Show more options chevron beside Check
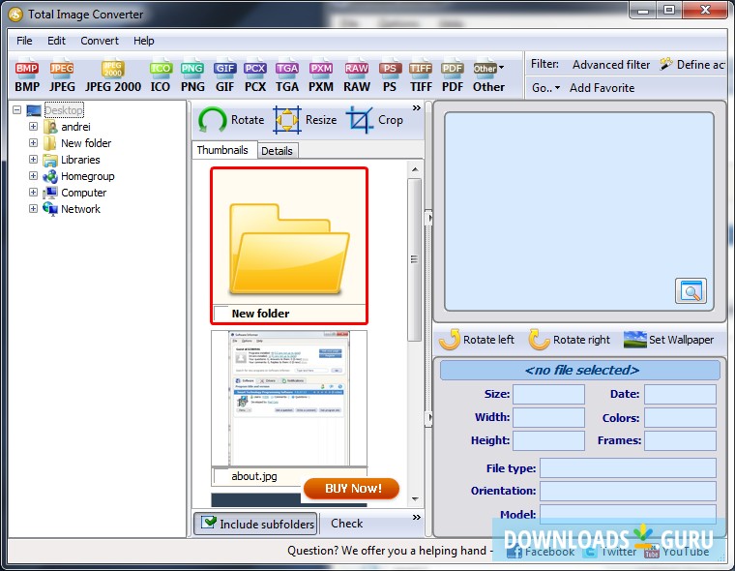The image size is (735, 571). pos(416,517)
